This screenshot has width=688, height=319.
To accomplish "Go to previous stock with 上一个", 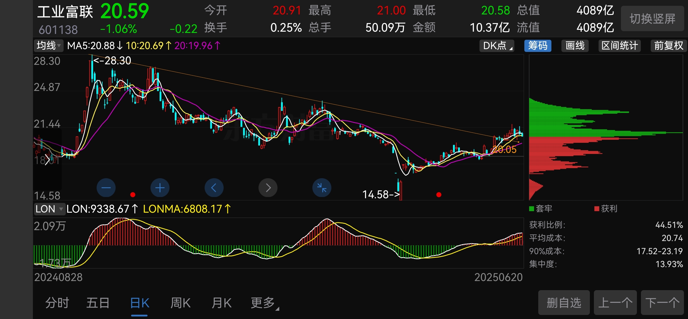I will 615,303.
